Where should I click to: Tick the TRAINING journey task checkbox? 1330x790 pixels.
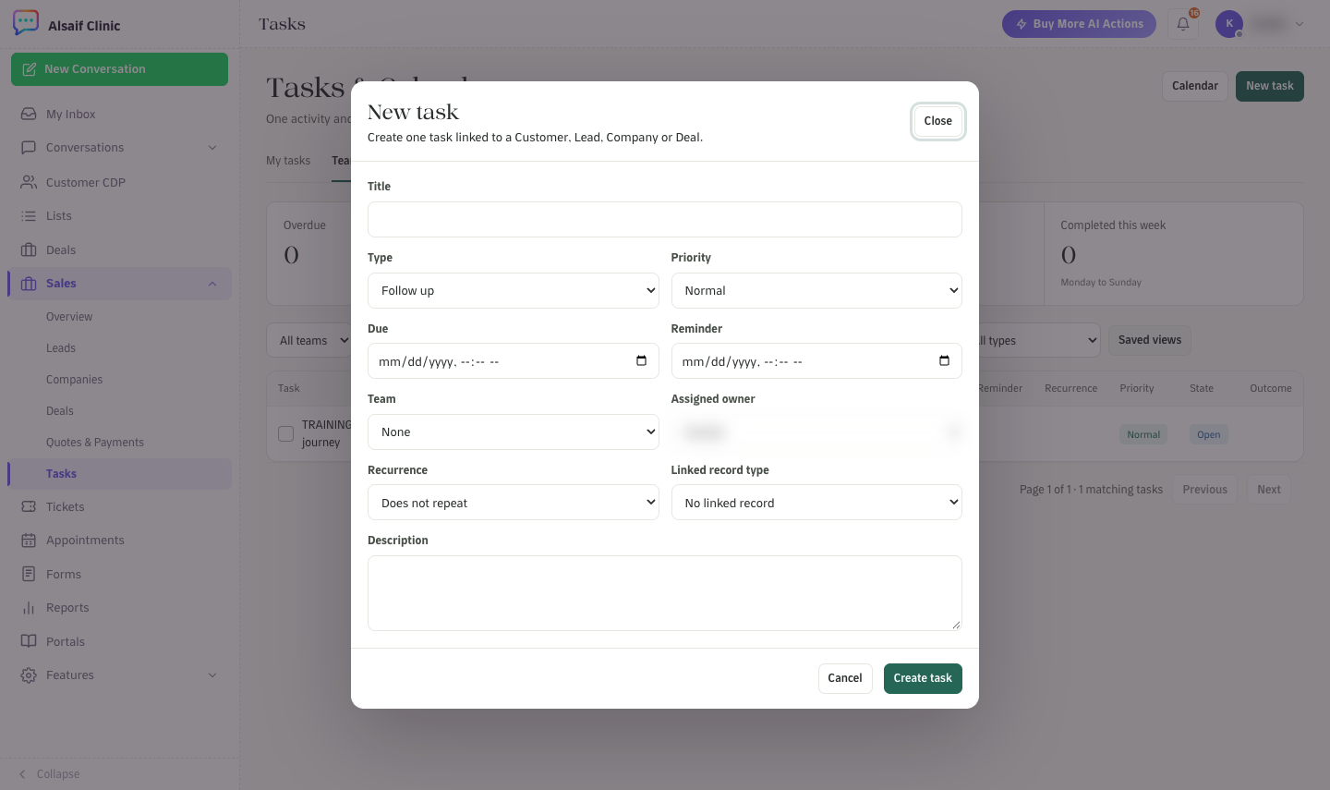tap(286, 433)
